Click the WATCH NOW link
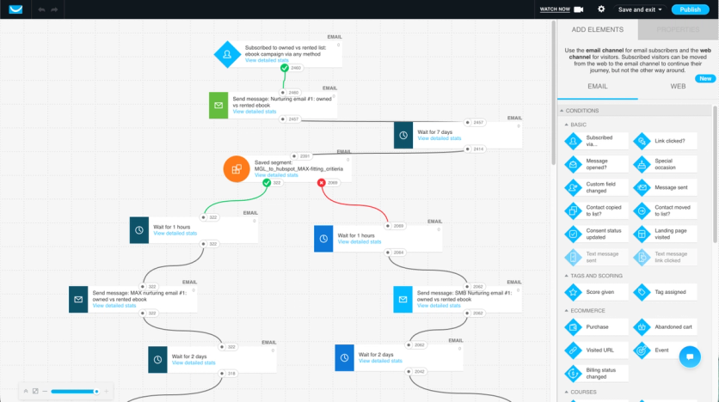 point(555,9)
